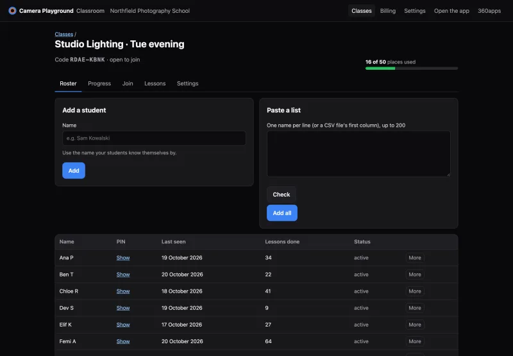Viewport: 513px width, 356px height.
Task: Click the Add all button
Action: [x=282, y=213]
